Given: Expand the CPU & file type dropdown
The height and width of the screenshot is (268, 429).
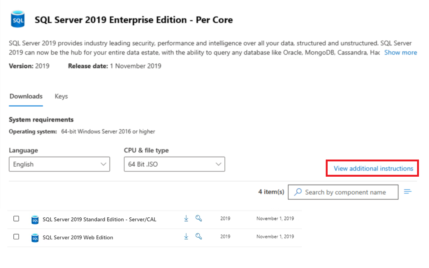Looking at the screenshot, I should [174, 164].
